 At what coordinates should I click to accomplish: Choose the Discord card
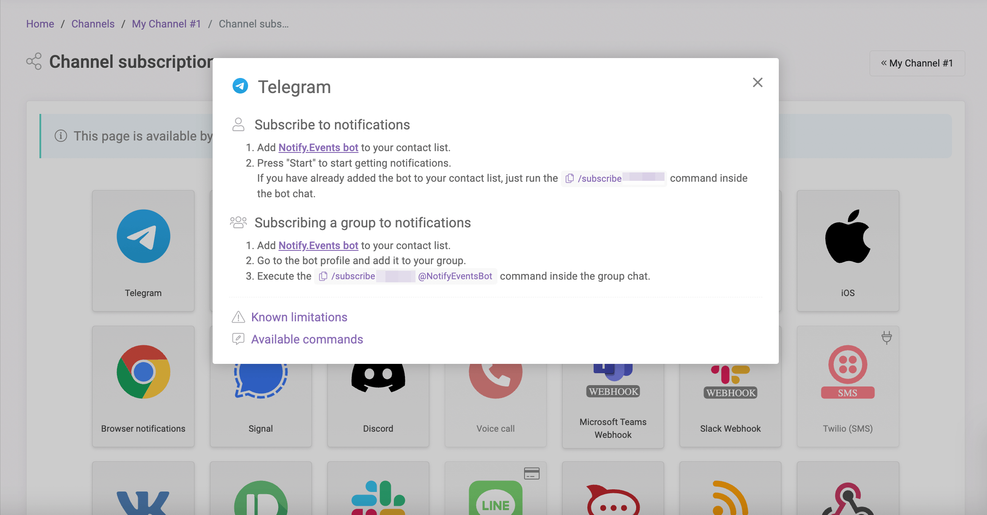click(378, 405)
